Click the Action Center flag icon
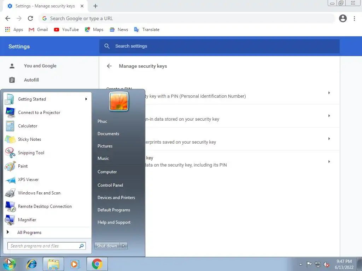 (309, 264)
